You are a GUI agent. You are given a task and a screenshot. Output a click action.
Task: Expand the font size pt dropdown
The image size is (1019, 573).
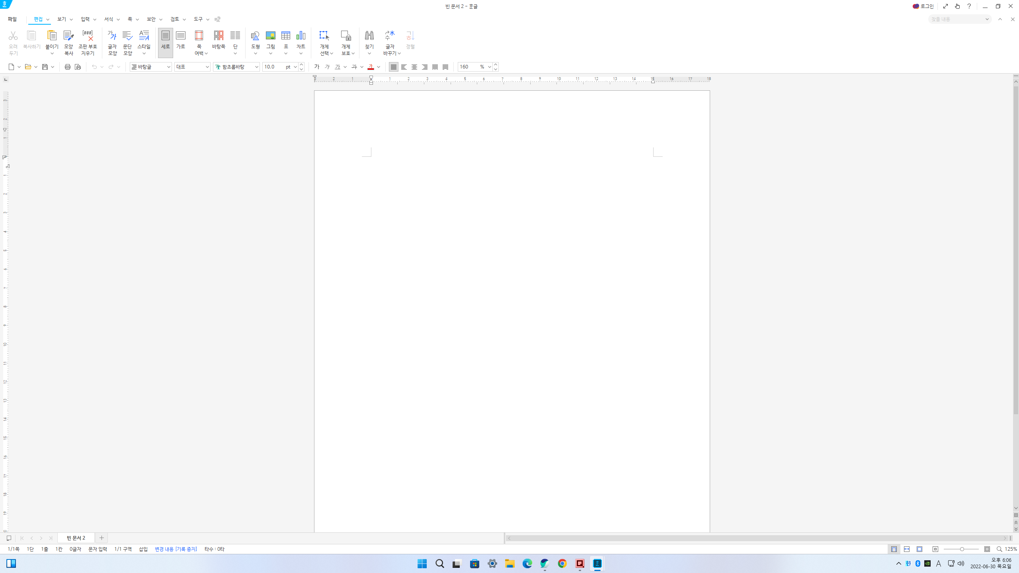click(x=295, y=67)
